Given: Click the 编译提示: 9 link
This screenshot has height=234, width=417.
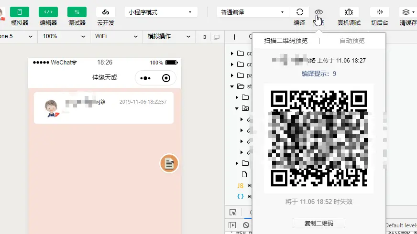Looking at the screenshot, I should click(x=319, y=74).
